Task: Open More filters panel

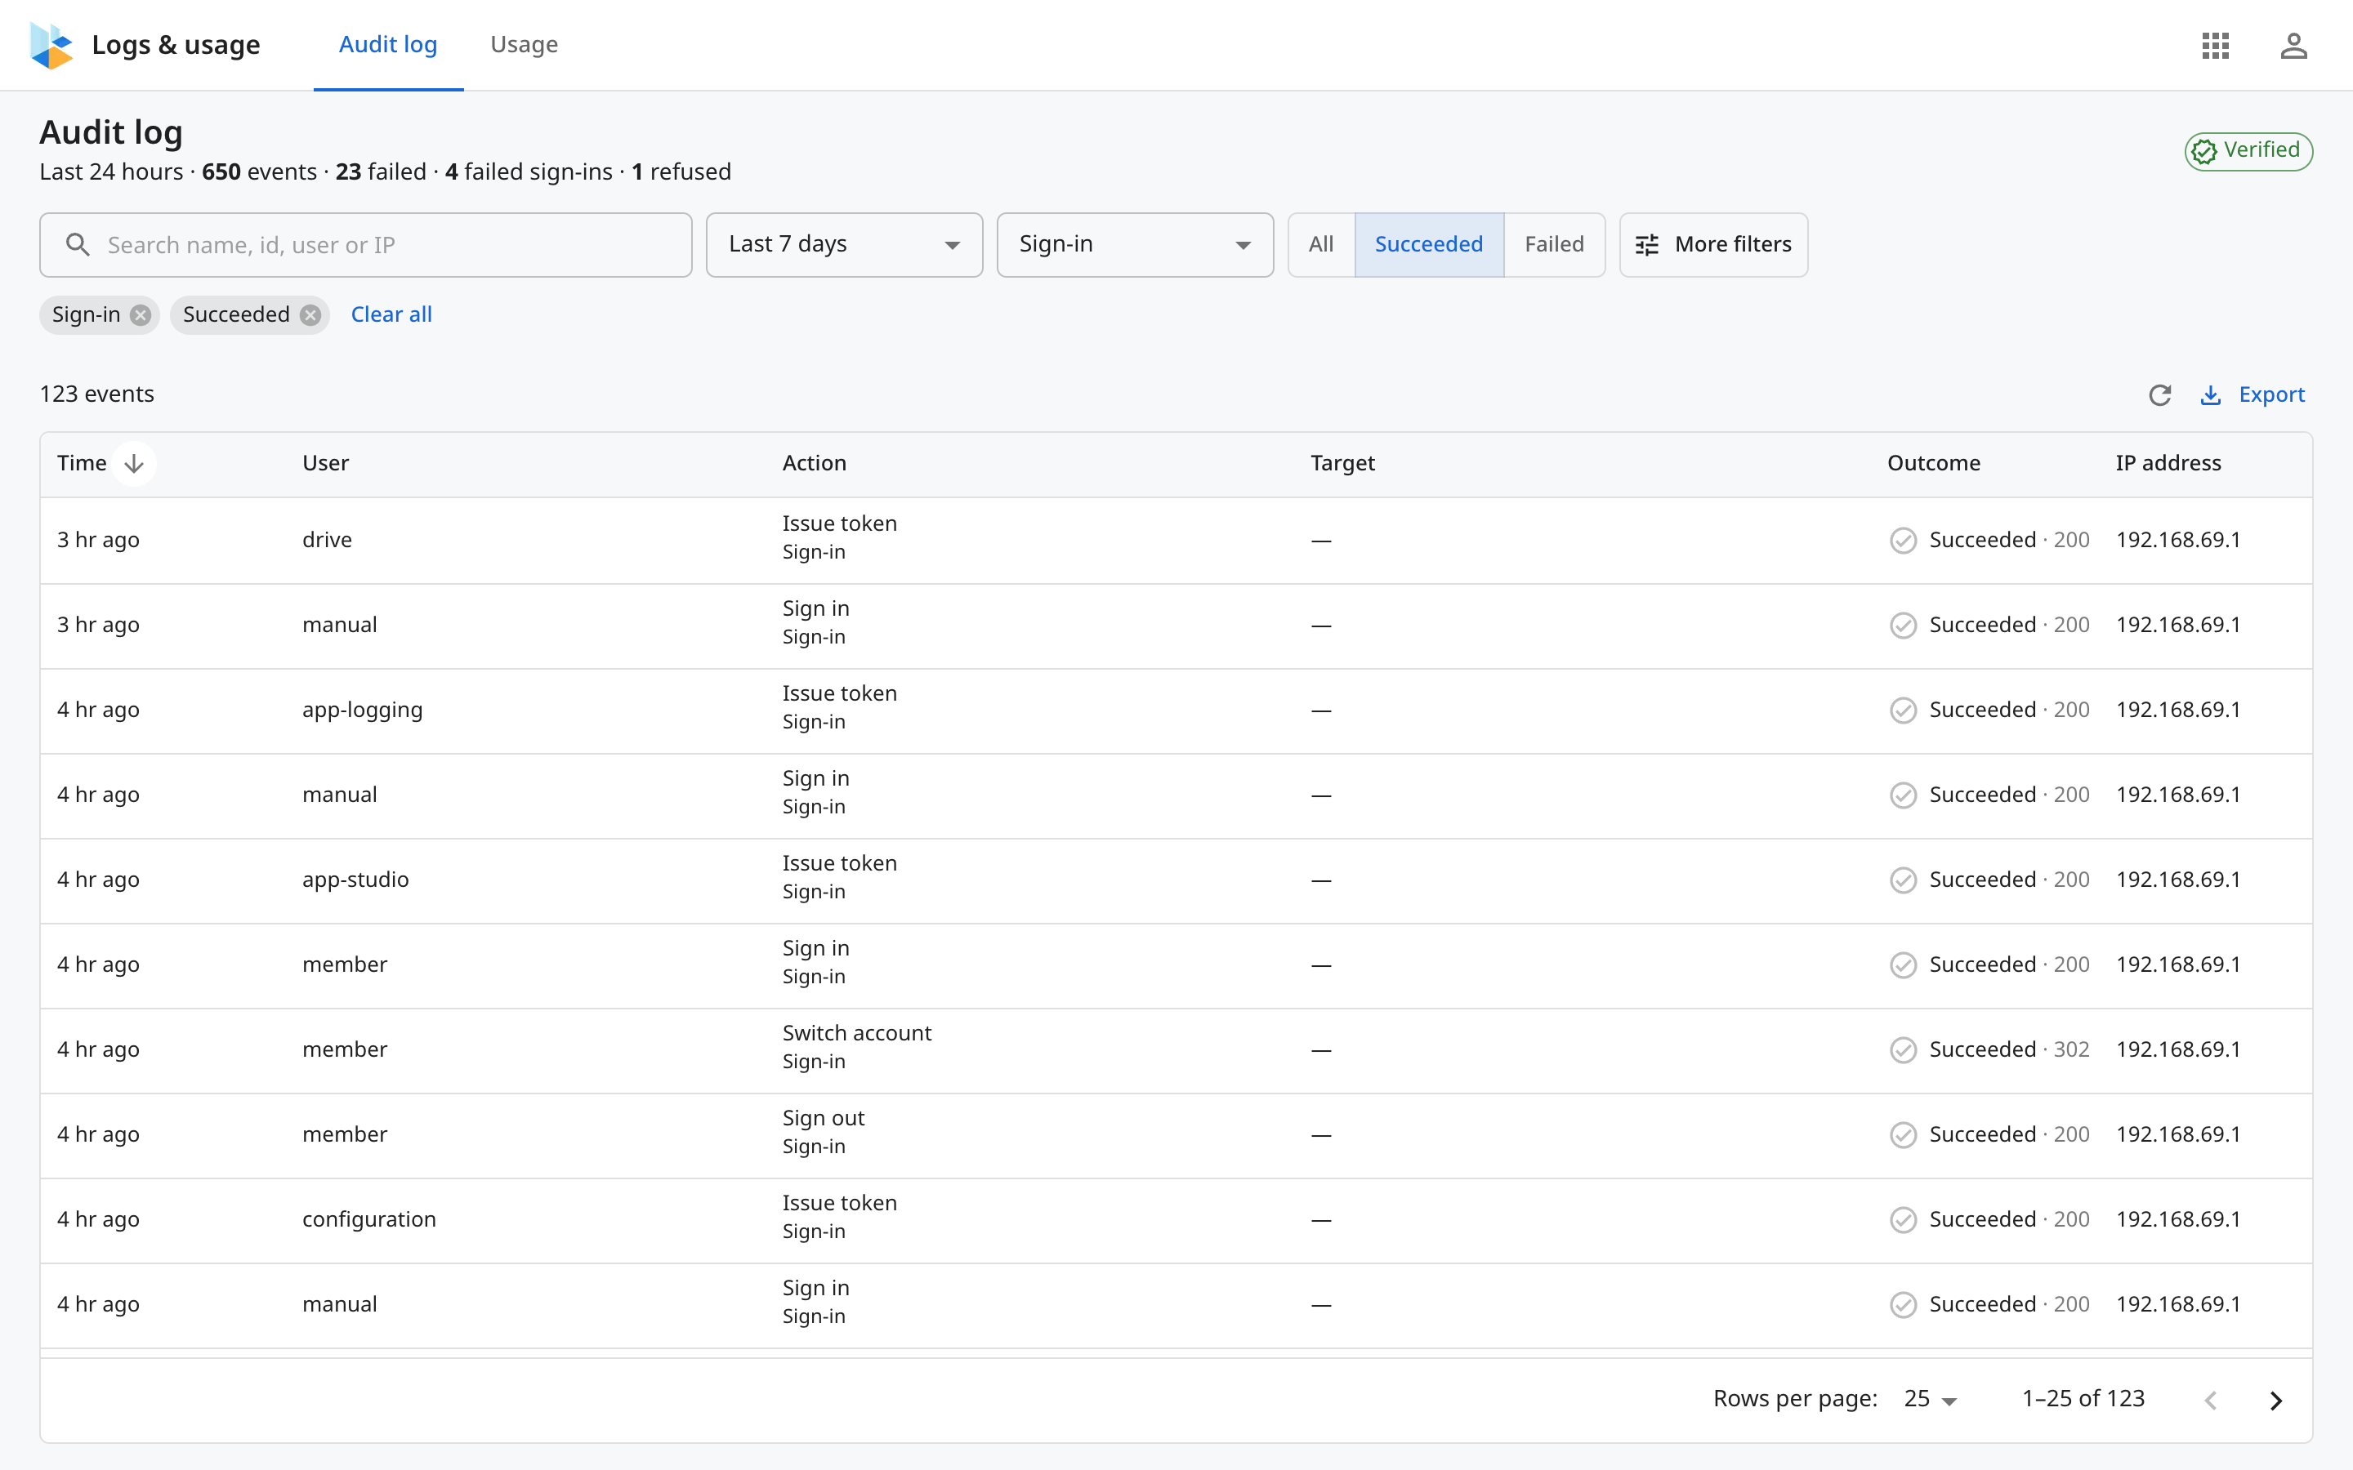Action: [1713, 245]
